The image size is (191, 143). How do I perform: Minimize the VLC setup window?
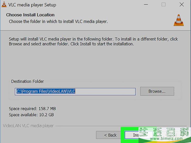coord(146,5)
